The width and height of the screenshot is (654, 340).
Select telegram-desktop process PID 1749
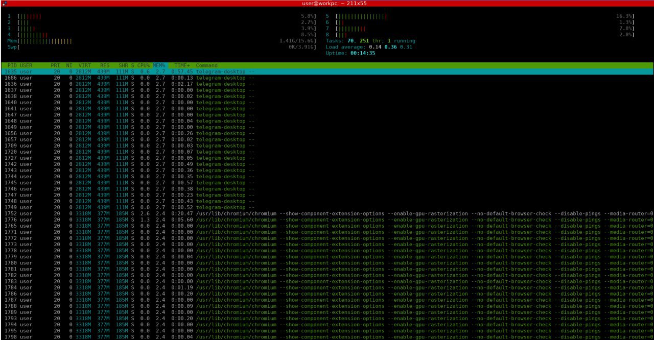[327, 207]
